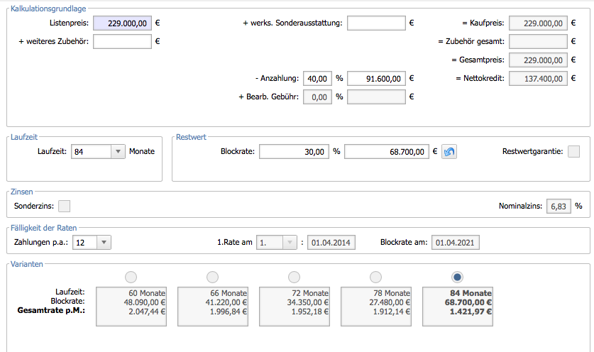This screenshot has width=594, height=352.
Task: Enable the Restwertgarantie checkbox
Action: pos(573,151)
